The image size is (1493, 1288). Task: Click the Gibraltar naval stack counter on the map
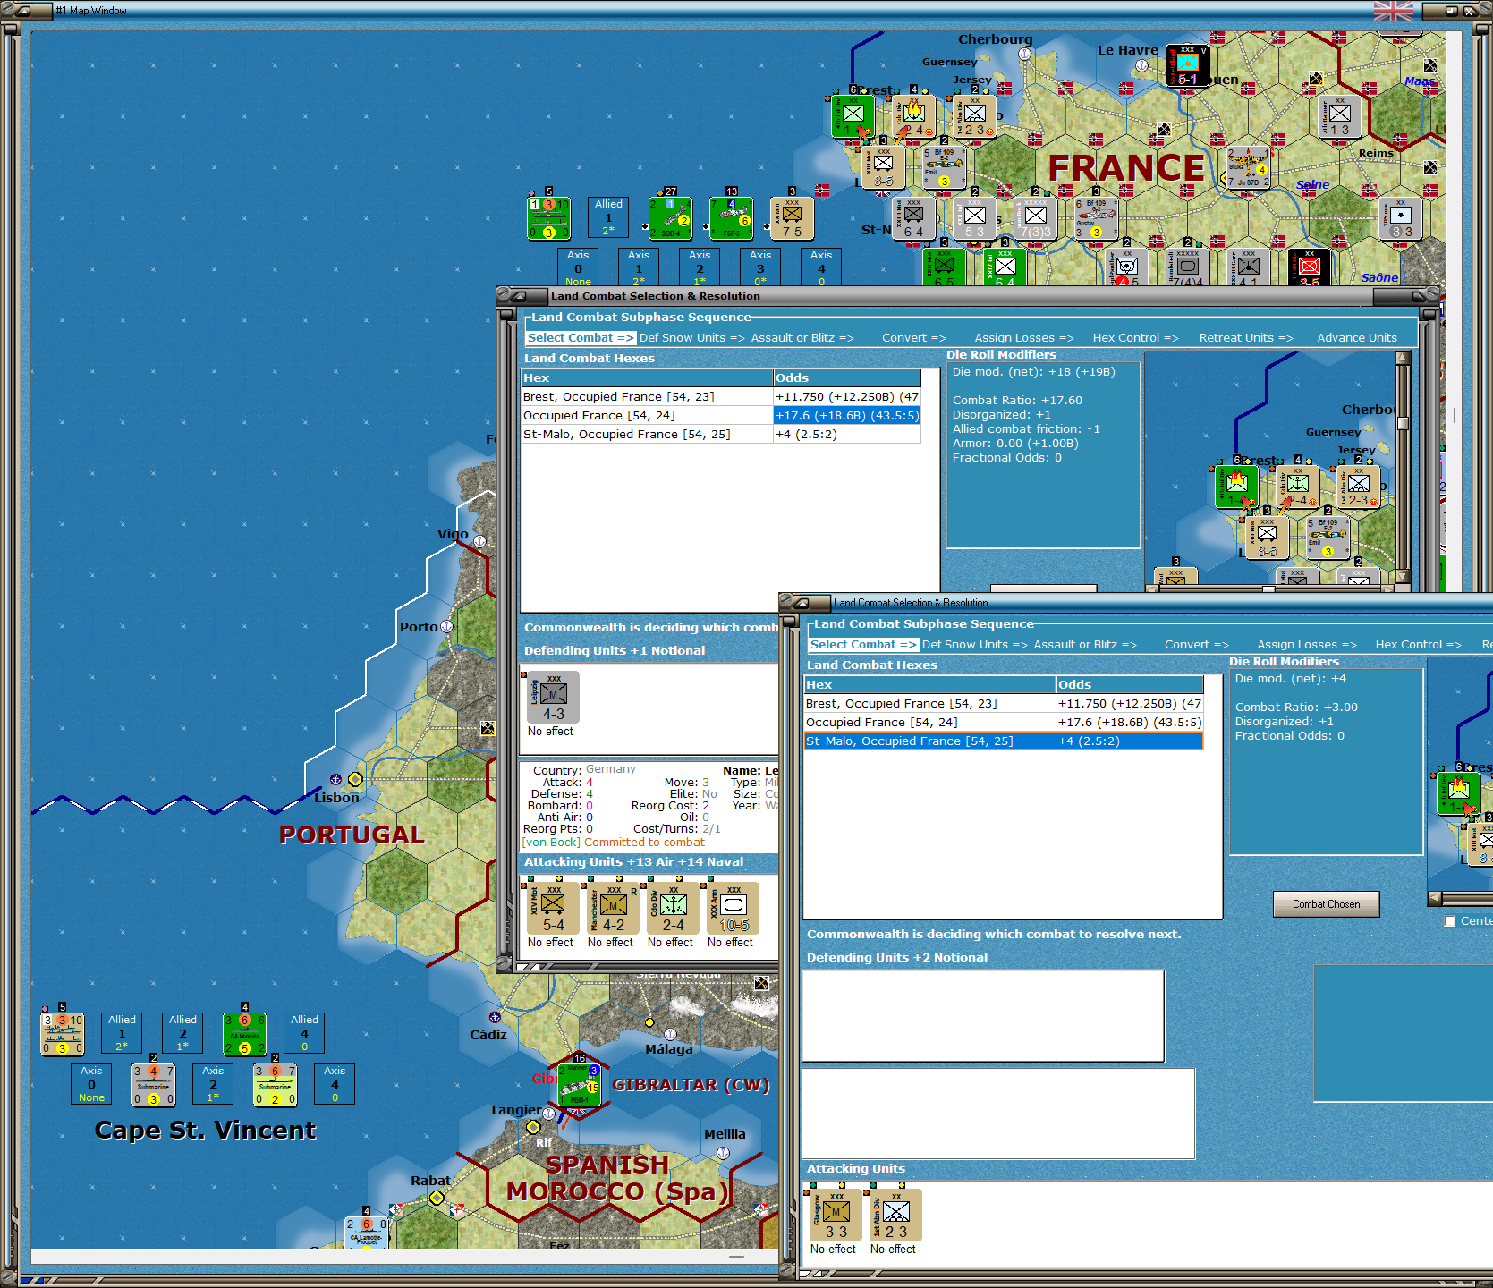(x=578, y=1082)
